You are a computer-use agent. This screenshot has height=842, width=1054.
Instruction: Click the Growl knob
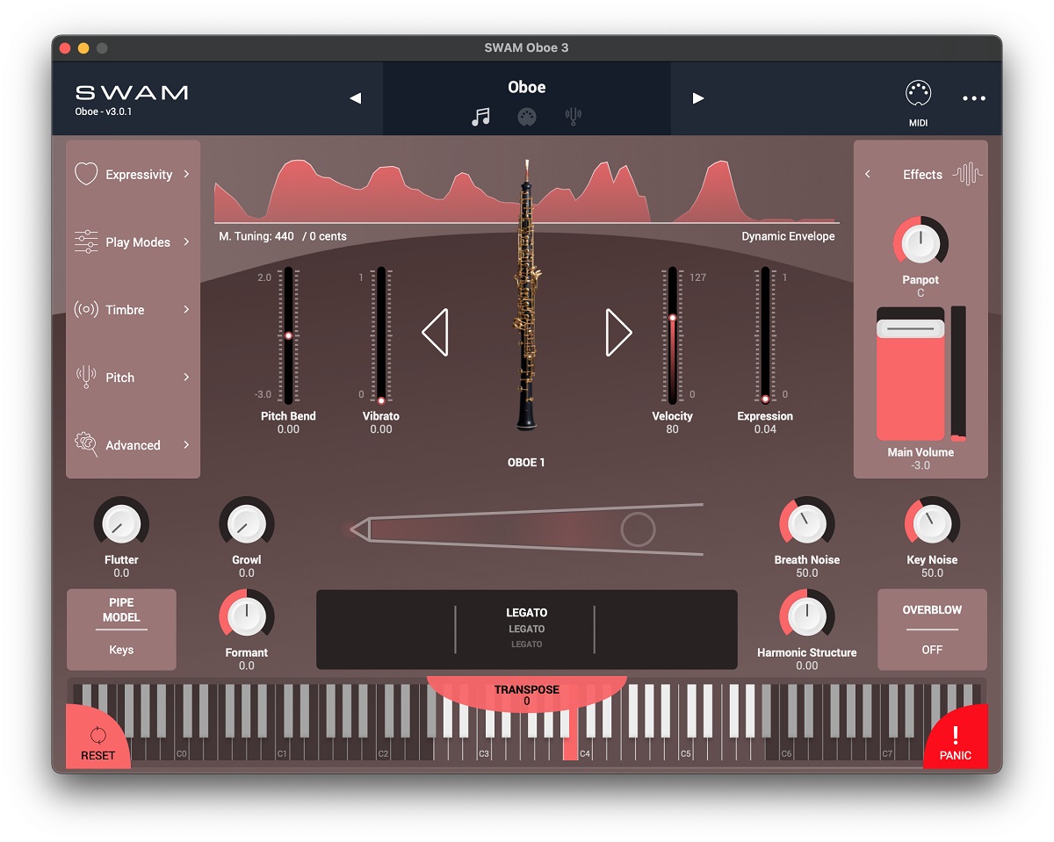pyautogui.click(x=247, y=524)
